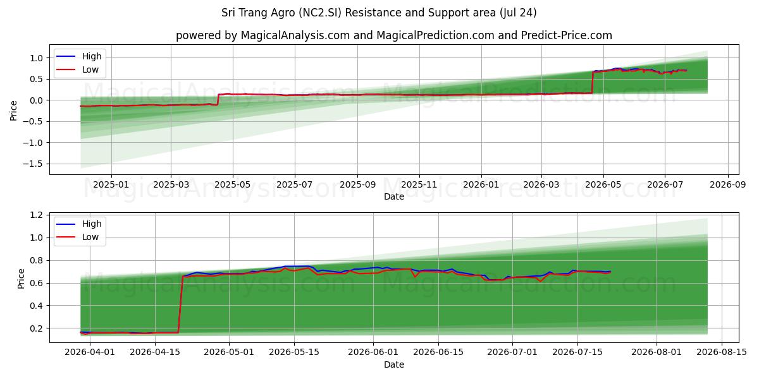Click the '2026-07-15' tick label on bottom chart
The height and width of the screenshot is (379, 759).
click(x=578, y=352)
